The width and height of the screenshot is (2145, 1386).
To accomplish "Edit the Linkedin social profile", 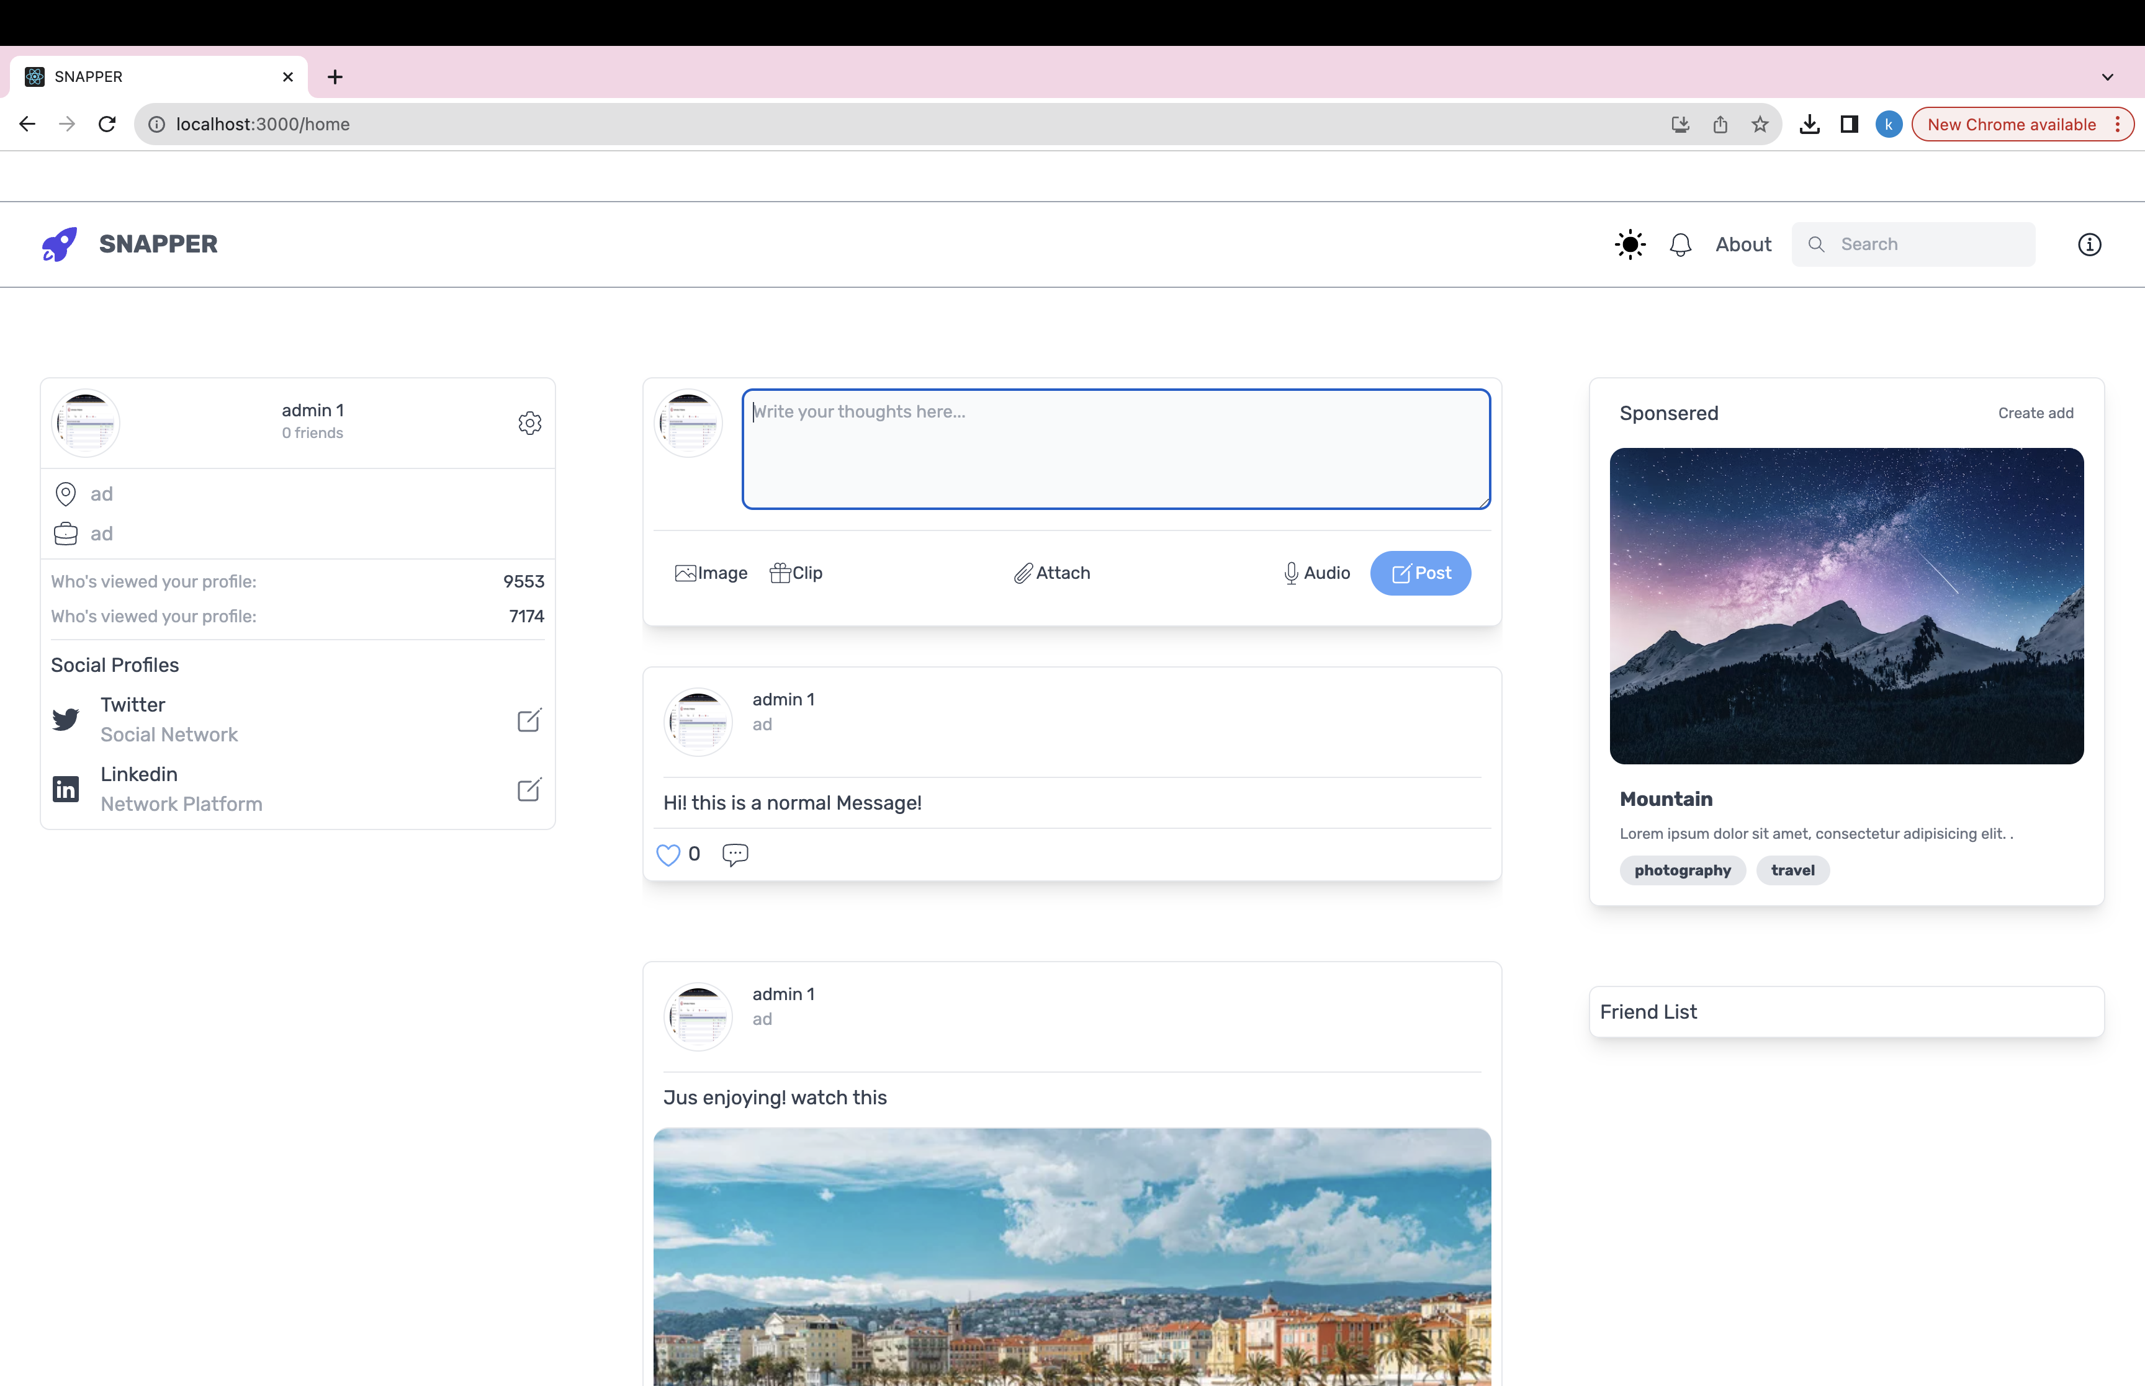I will pyautogui.click(x=528, y=789).
